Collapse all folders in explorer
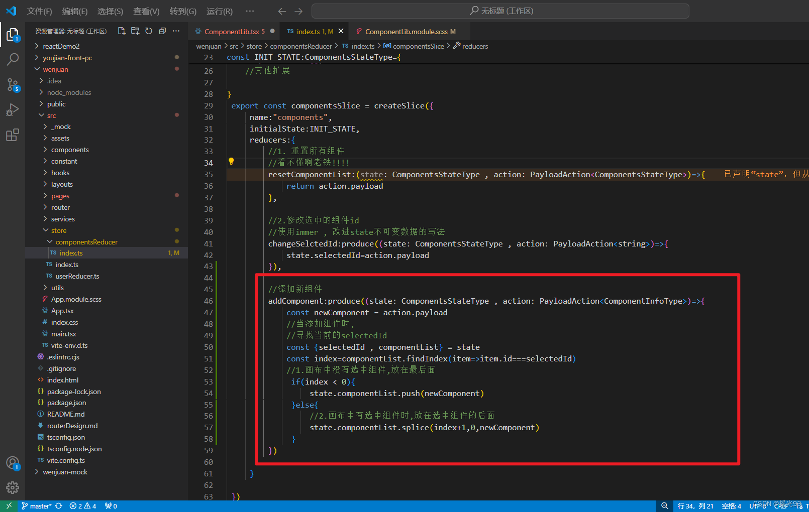The width and height of the screenshot is (809, 512). click(162, 31)
